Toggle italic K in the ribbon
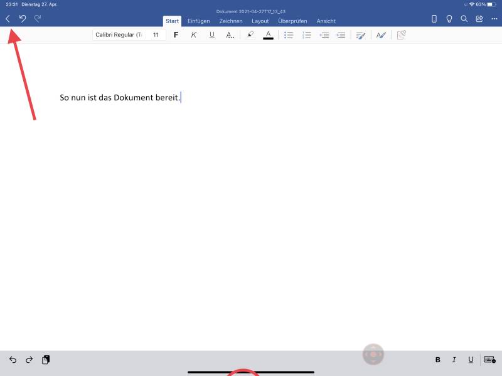 194,35
